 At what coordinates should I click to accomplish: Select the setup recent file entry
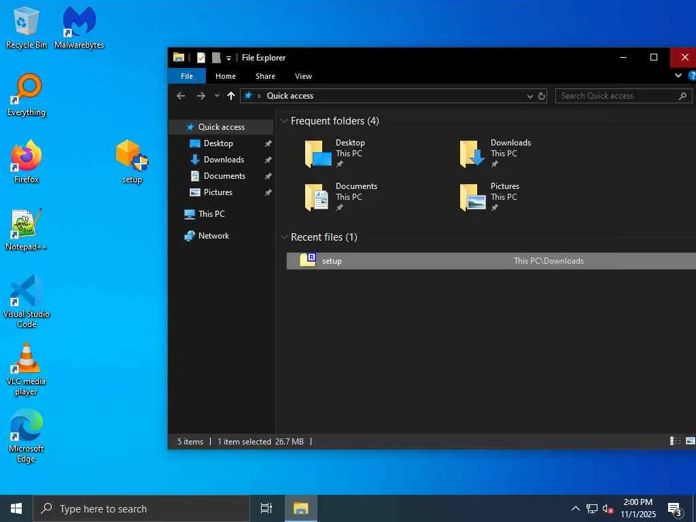pos(332,261)
